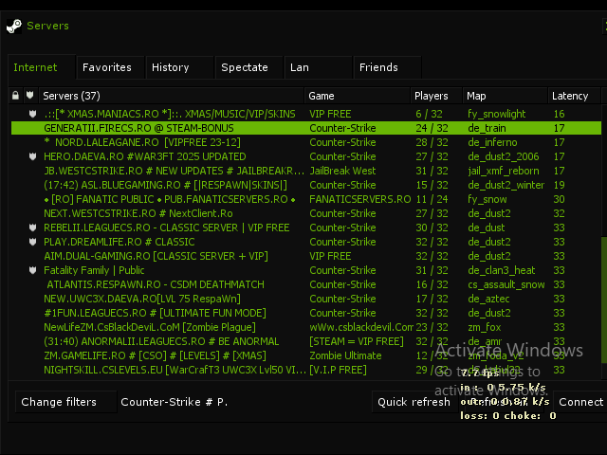Viewport: 607px width, 455px height.
Task: Open the Friends tab
Action: [x=388, y=67]
